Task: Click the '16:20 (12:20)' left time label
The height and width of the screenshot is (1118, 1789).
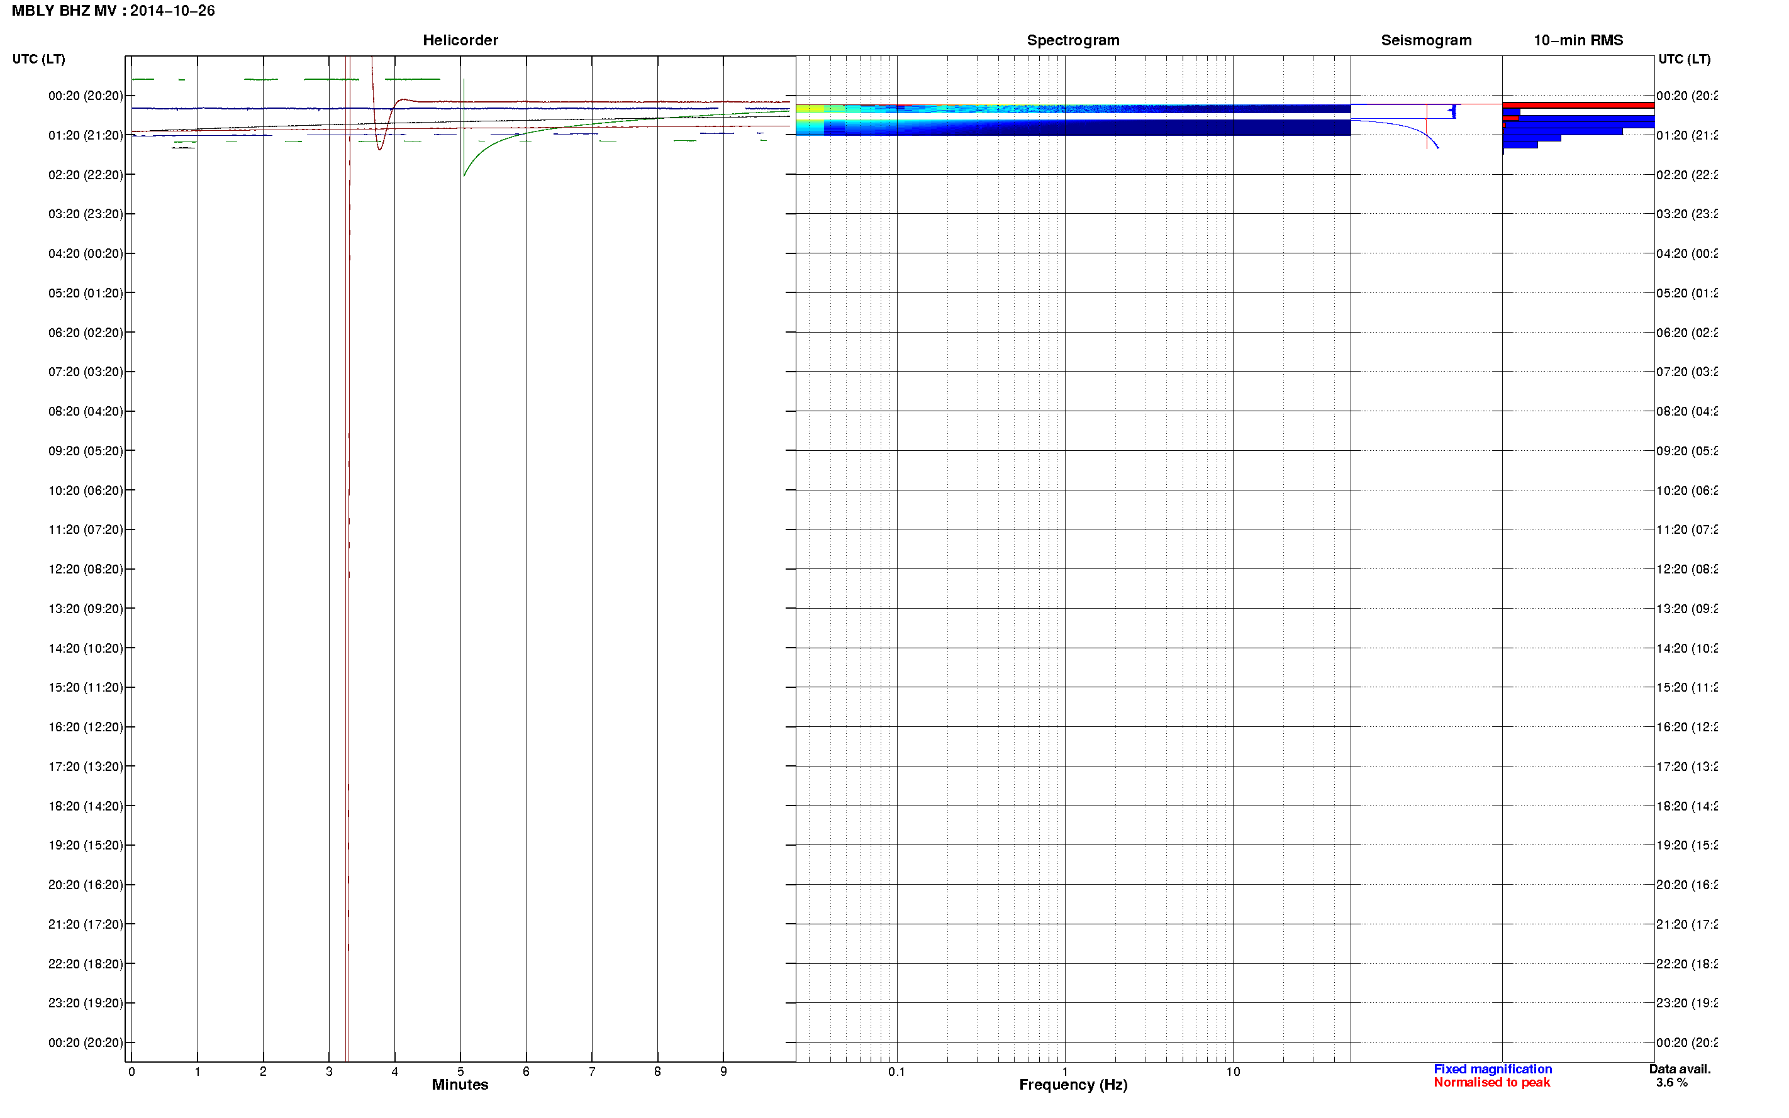Action: 86,727
